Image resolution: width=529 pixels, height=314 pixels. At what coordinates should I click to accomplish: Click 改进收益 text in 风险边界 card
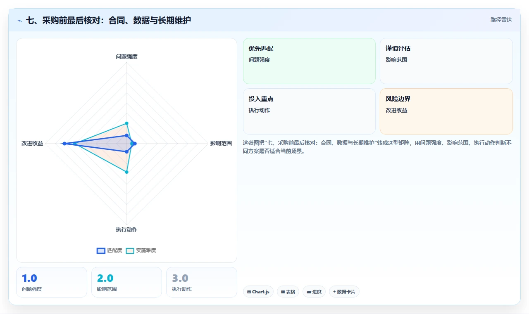pyautogui.click(x=396, y=110)
